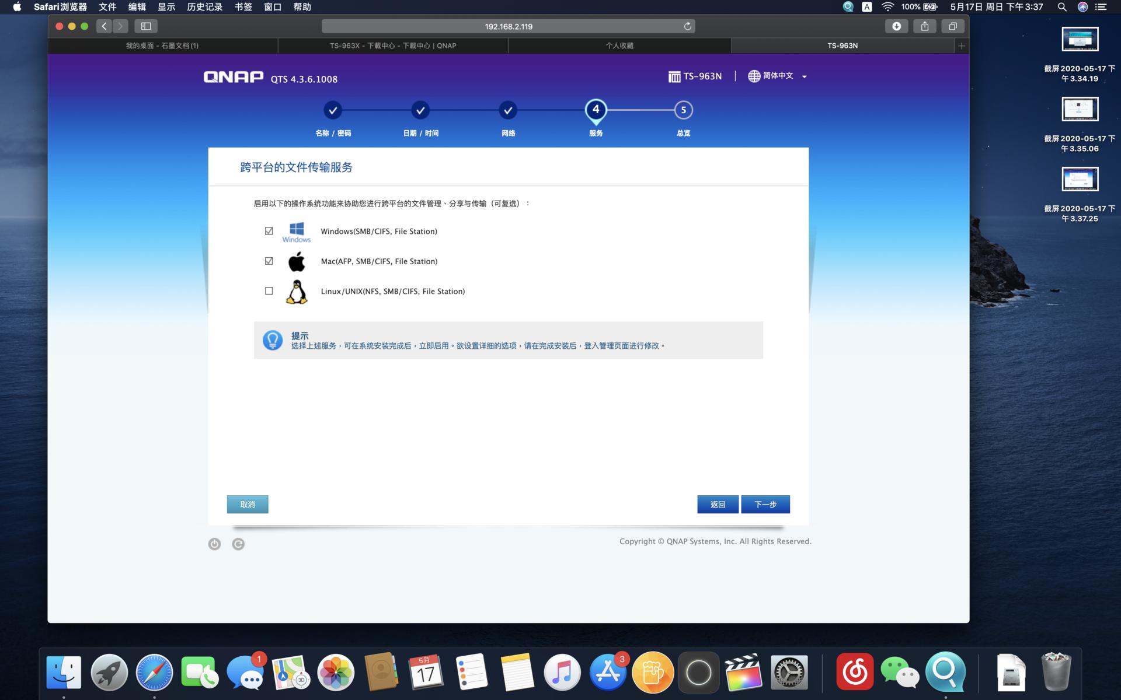Click the 取消 button
This screenshot has height=700, width=1121.
click(248, 505)
